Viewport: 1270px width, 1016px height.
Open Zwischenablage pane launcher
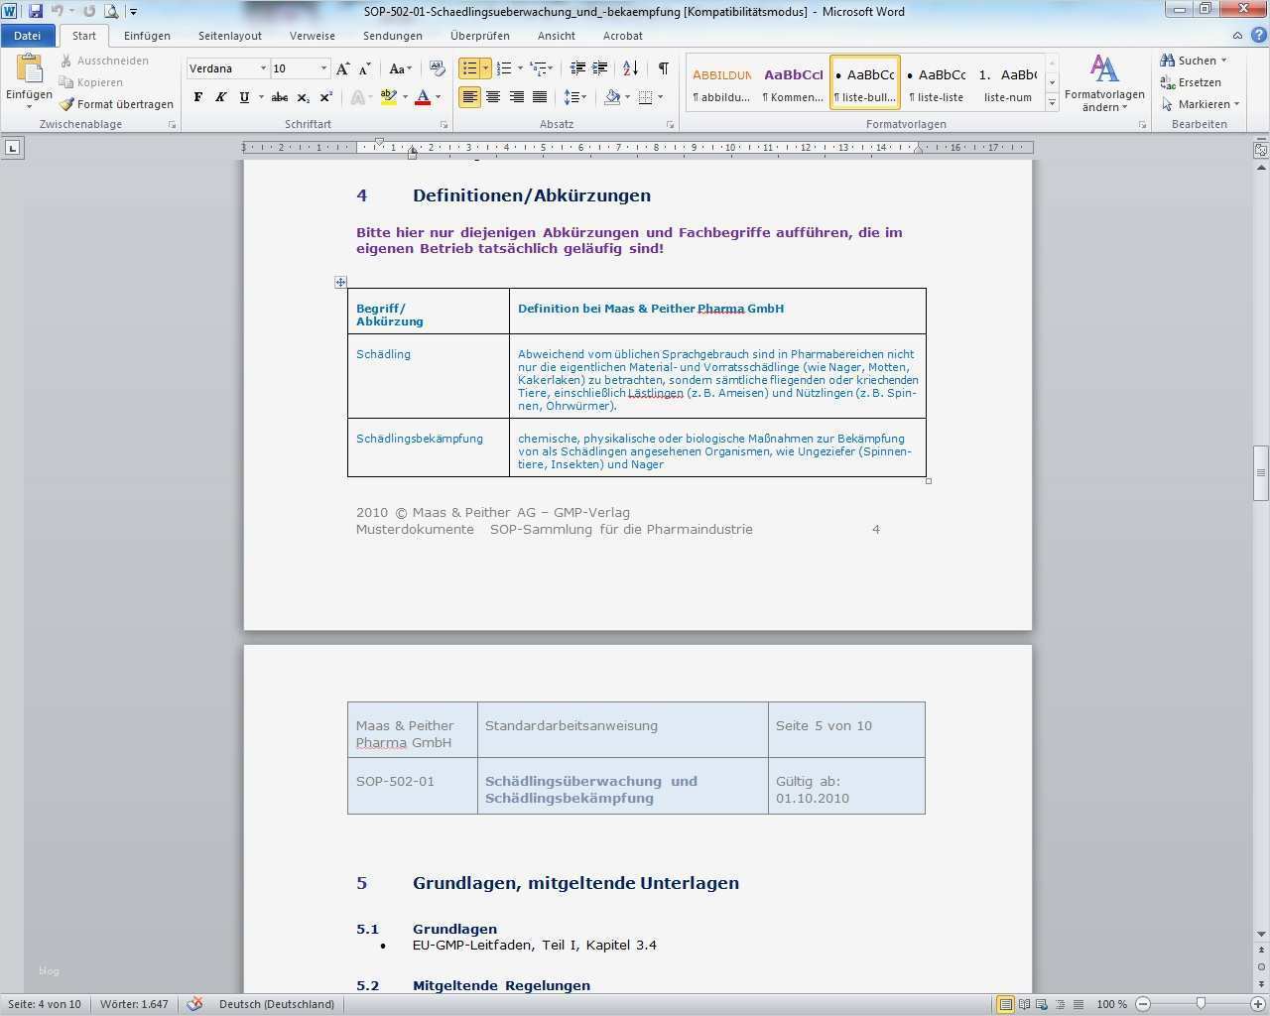173,125
